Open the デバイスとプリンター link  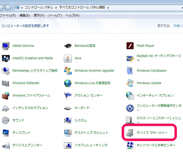point(27,145)
